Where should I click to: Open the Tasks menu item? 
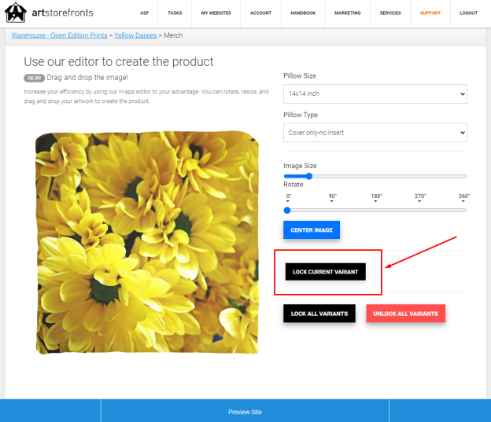coord(175,13)
